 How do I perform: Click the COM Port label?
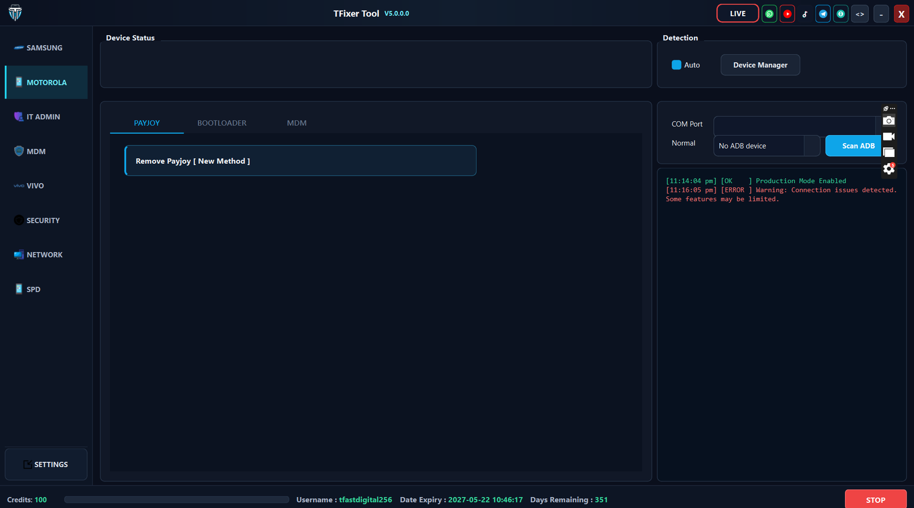687,124
